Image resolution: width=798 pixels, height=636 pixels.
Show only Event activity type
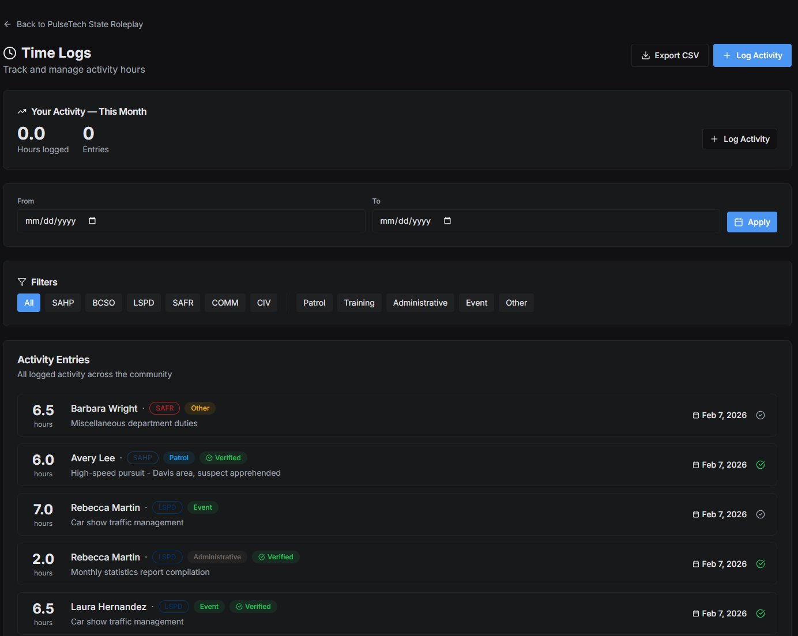tap(476, 303)
